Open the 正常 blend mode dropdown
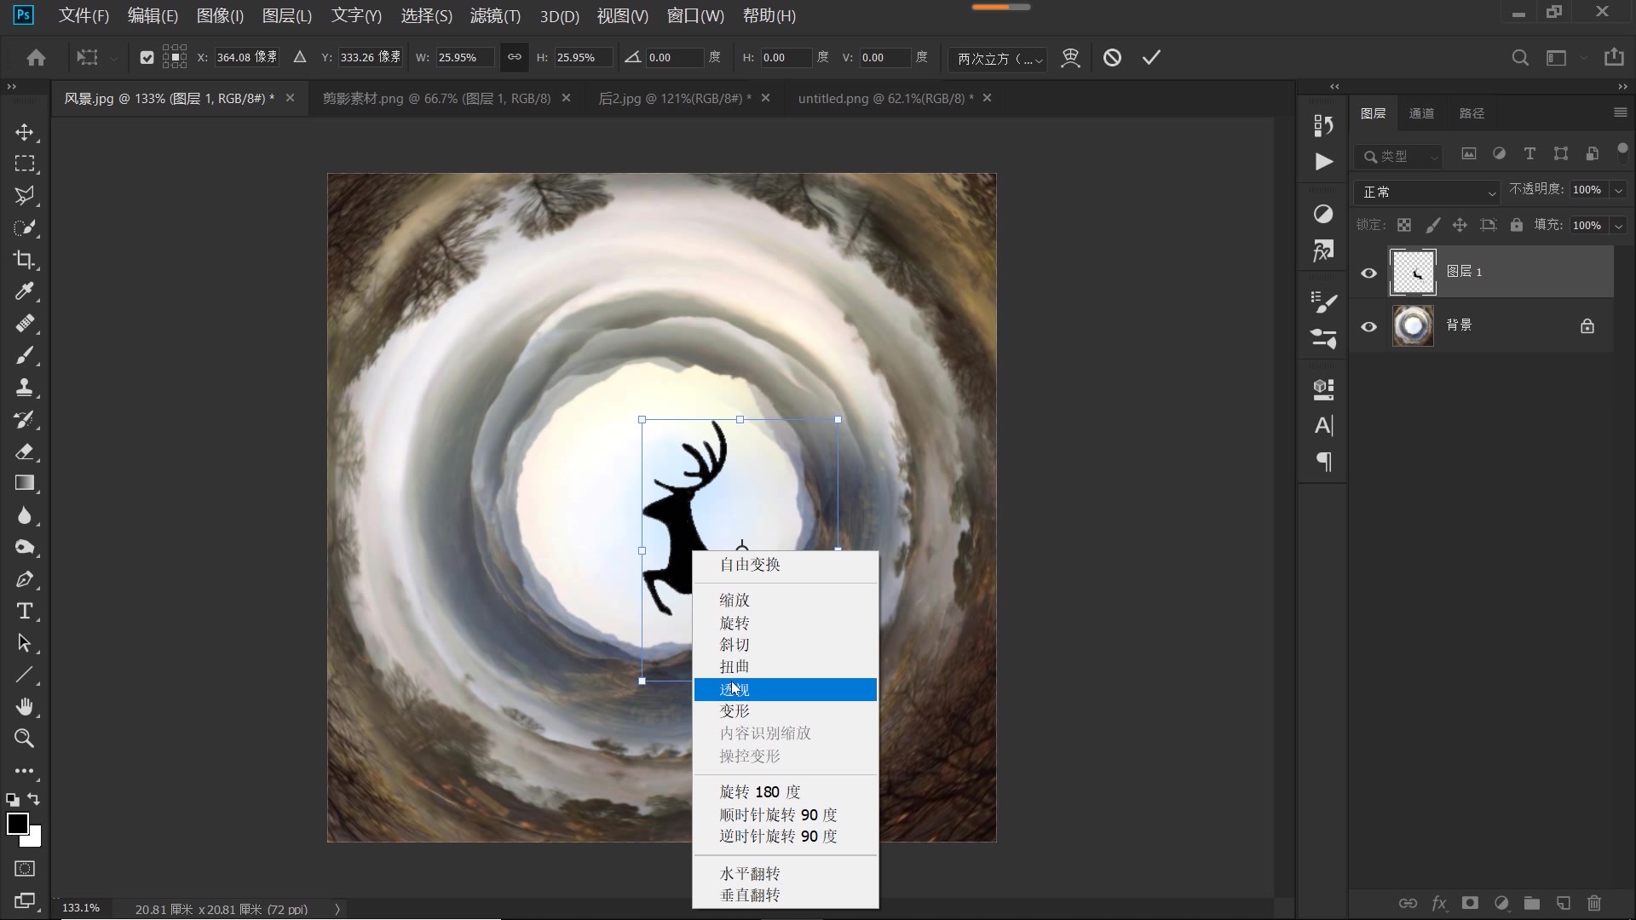The width and height of the screenshot is (1636, 920). point(1427,192)
